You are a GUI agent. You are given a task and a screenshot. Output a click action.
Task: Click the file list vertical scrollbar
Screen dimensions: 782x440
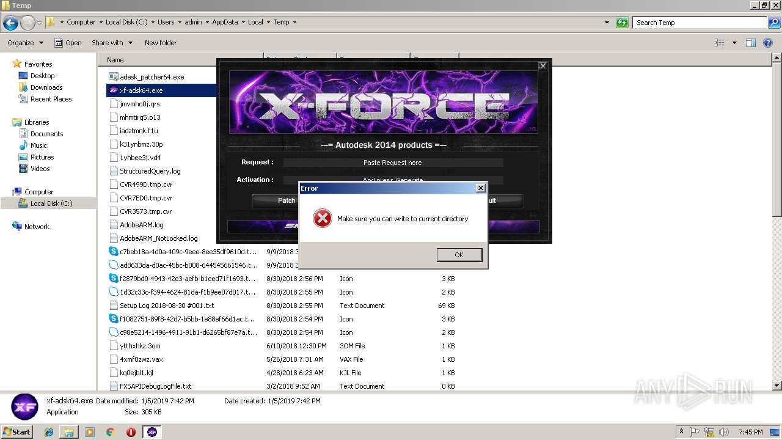click(777, 221)
